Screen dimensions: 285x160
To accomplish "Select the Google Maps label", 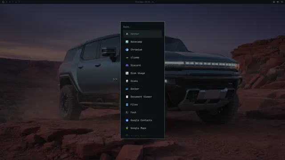I will pyautogui.click(x=138, y=128).
